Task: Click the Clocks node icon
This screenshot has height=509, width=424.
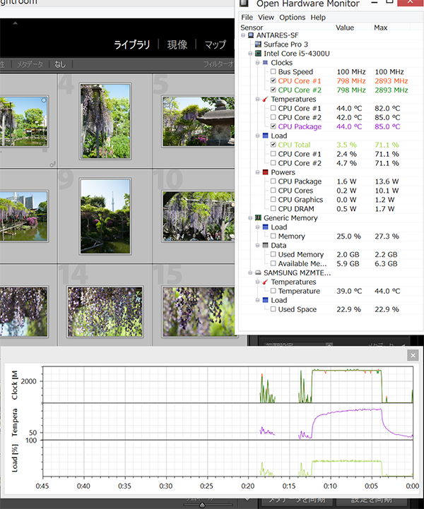Action: [x=265, y=62]
